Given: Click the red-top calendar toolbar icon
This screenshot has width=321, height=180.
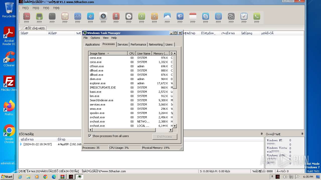Looking at the screenshot, I should coord(193,16).
